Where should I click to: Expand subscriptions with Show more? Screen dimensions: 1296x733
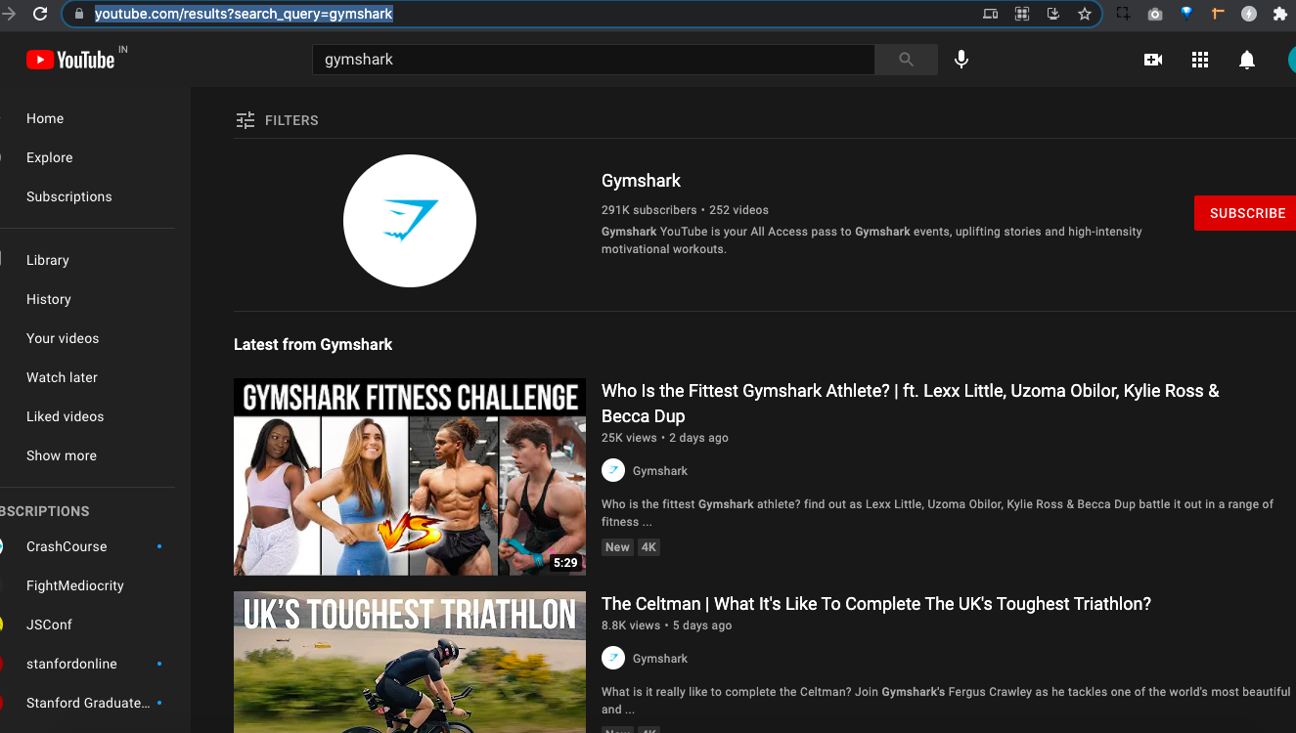coord(61,455)
